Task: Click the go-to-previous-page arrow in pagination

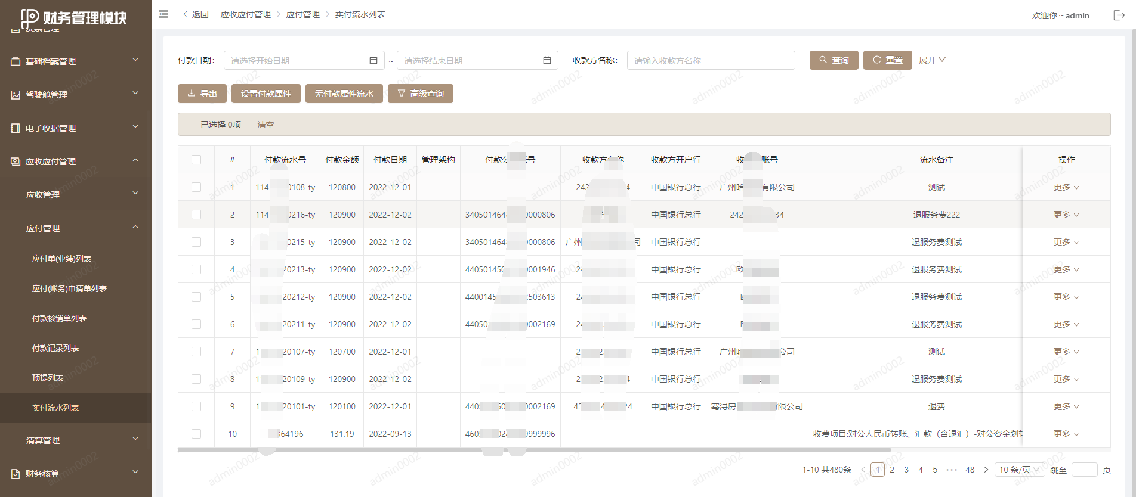Action: (863, 470)
